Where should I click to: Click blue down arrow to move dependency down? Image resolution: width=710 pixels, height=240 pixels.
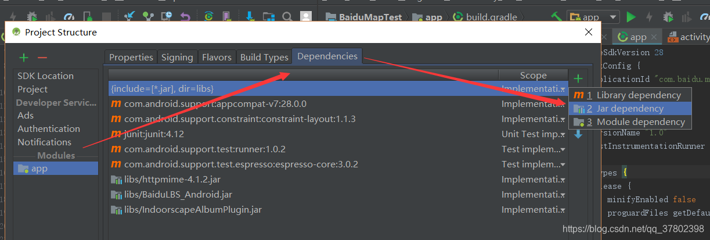pyautogui.click(x=578, y=134)
